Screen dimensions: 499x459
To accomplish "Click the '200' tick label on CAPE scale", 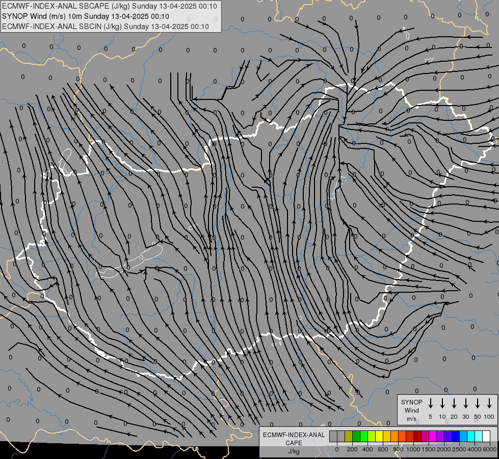I will pyautogui.click(x=352, y=449).
